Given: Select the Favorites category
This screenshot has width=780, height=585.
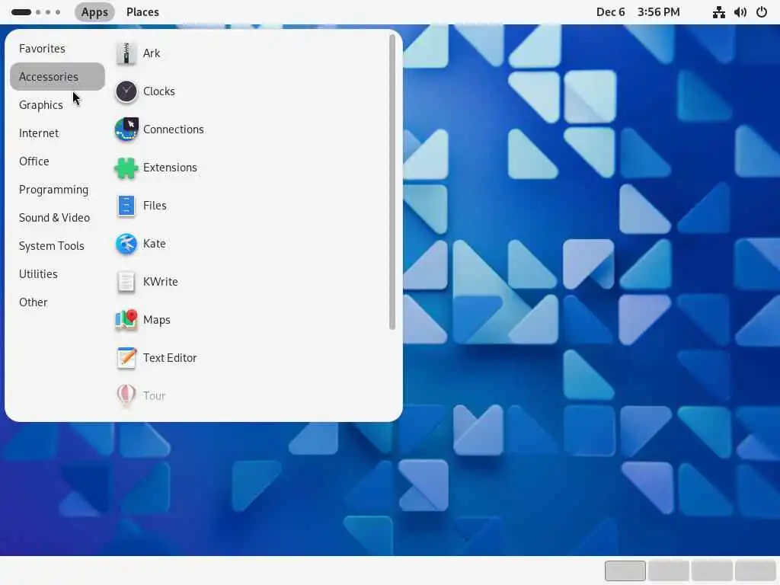Looking at the screenshot, I should click(x=57, y=49).
